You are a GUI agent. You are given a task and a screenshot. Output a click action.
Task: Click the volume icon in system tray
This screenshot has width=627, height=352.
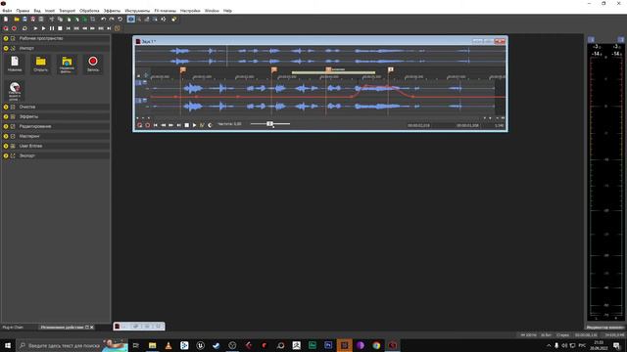564,345
